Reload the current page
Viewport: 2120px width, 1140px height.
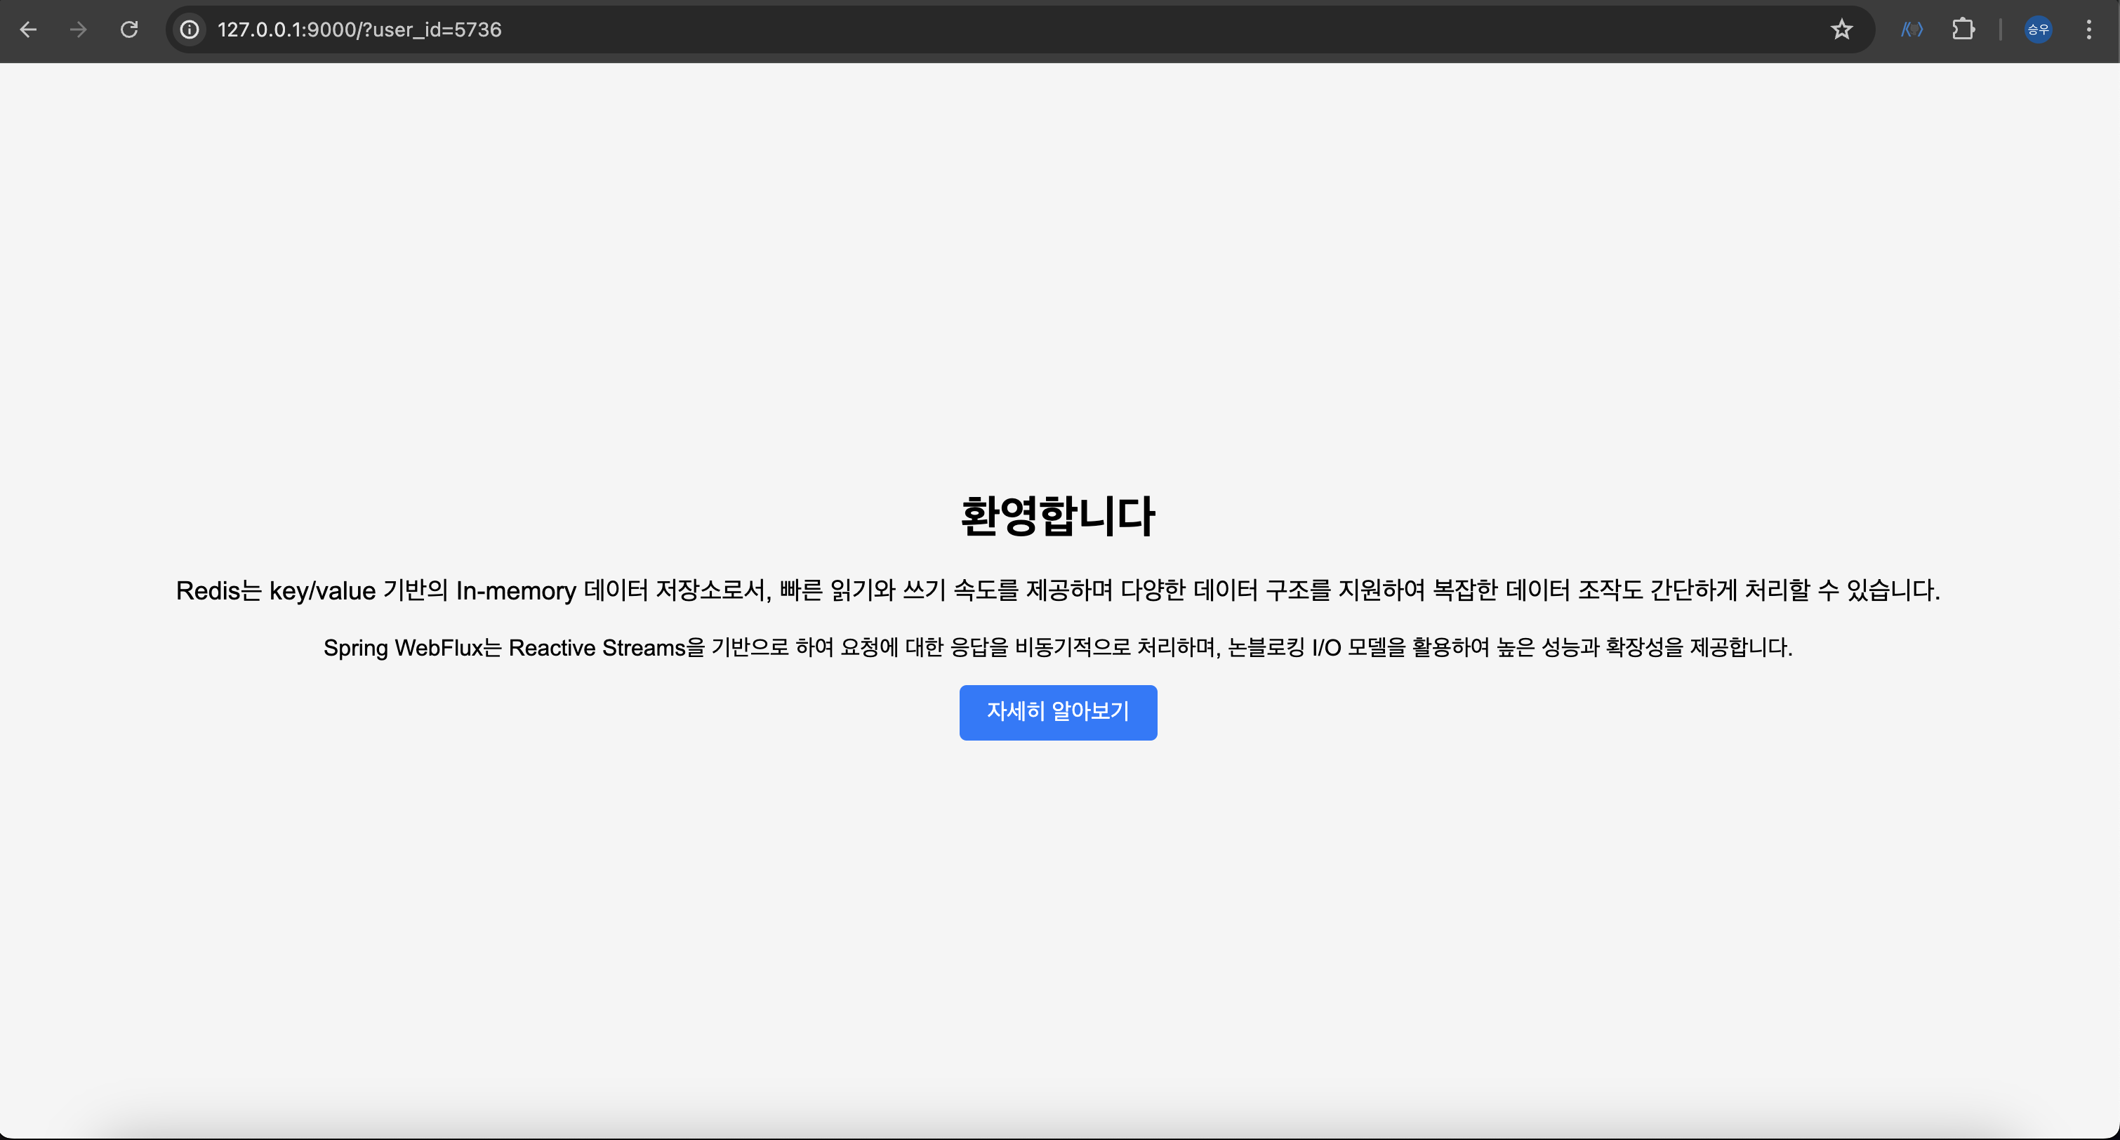pyautogui.click(x=129, y=29)
